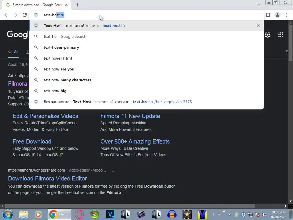This screenshot has width=293, height=220.
Task: Launch Vegas Pro 17 from taskbar
Action: point(110,214)
